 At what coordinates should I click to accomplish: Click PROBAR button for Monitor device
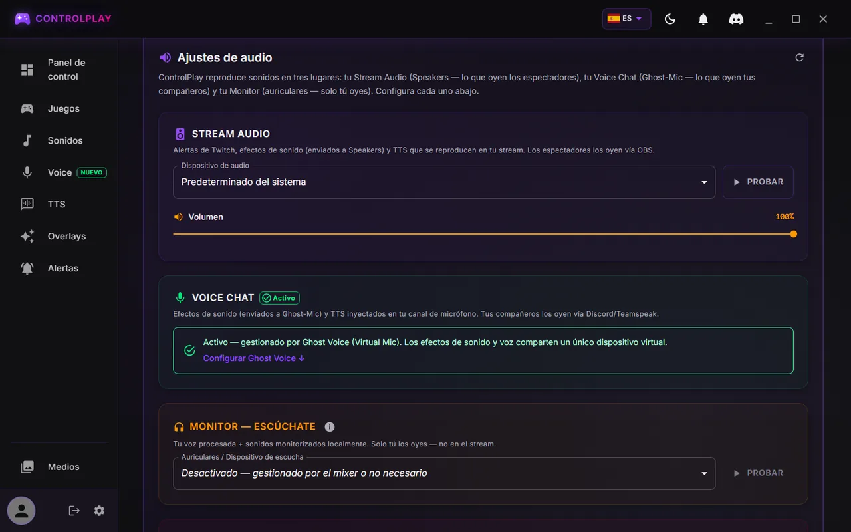click(758, 473)
